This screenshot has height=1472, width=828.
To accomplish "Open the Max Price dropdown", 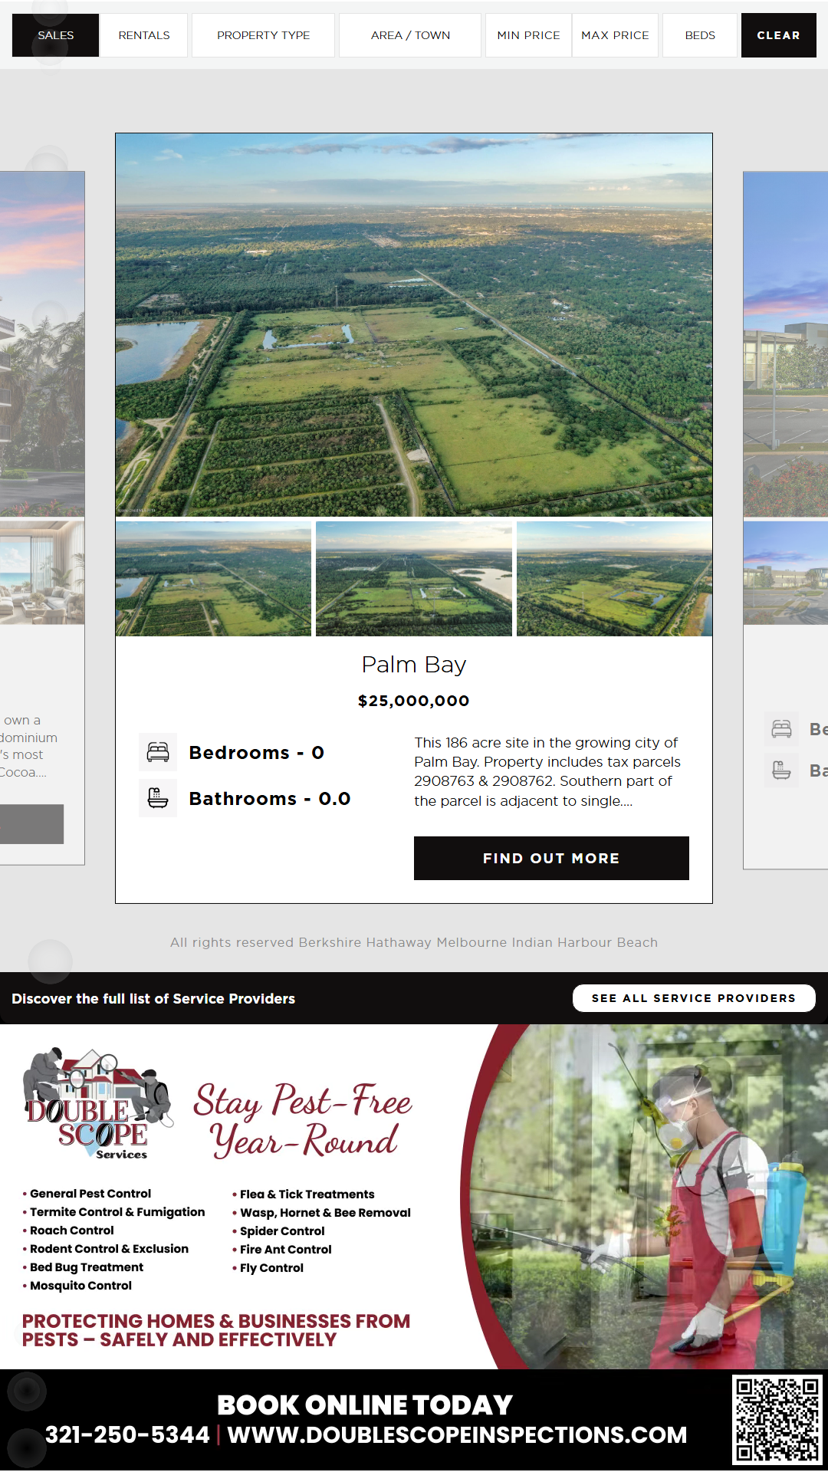I will point(615,35).
